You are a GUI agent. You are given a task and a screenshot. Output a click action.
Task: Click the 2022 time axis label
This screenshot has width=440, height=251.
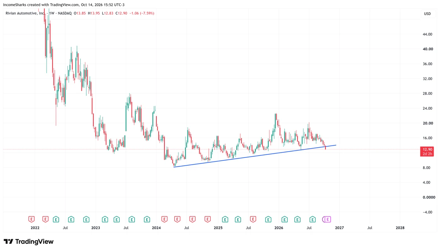pyautogui.click(x=35, y=228)
